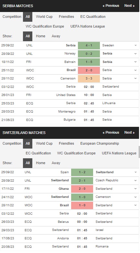Select World Cup filter in Serbia matches

coord(44,17)
